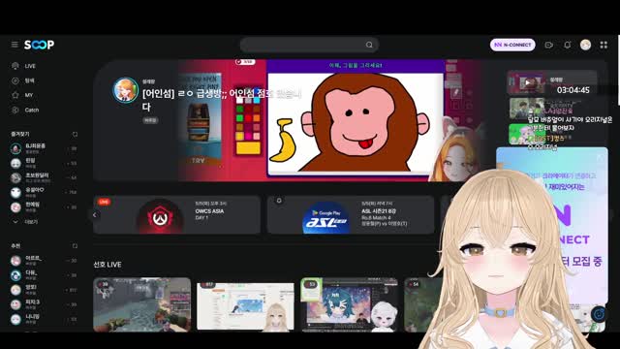The height and width of the screenshot is (349, 620).
Task: Click the Google Play ASL logo
Action: click(x=325, y=219)
